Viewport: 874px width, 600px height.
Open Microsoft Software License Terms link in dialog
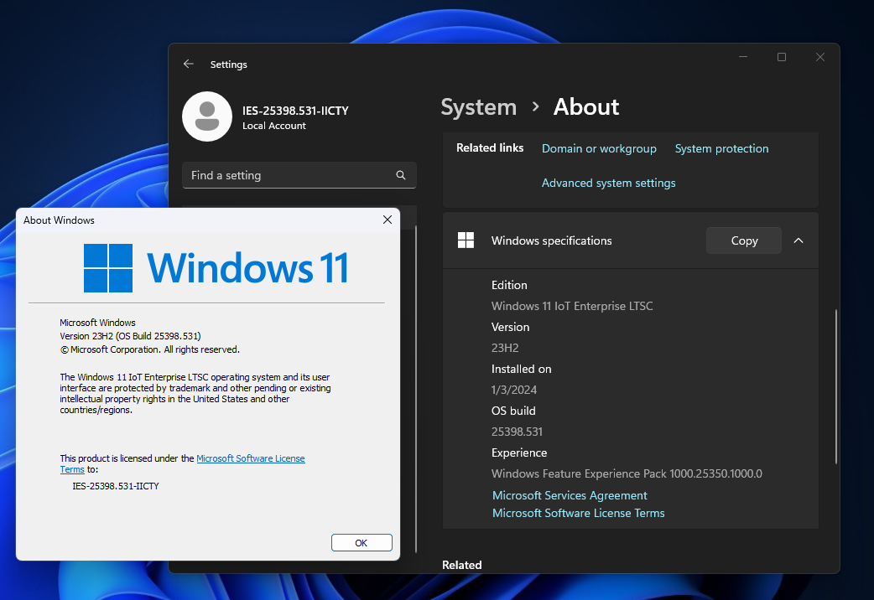pyautogui.click(x=250, y=458)
